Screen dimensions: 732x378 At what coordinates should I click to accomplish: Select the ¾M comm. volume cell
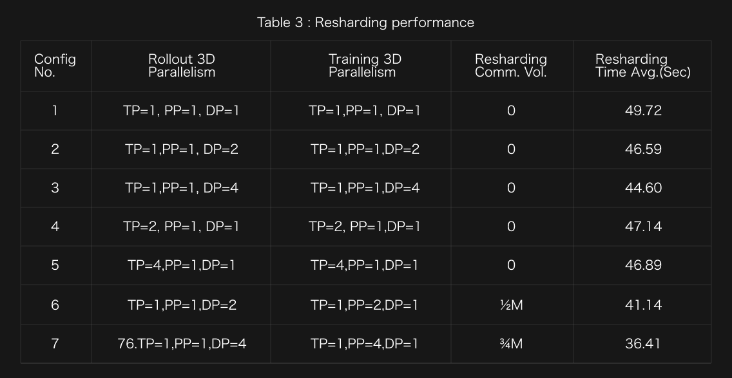(x=511, y=344)
